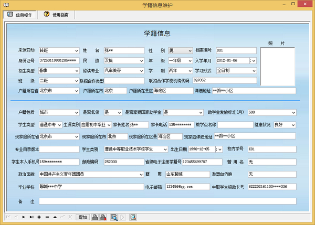Click the rightmost search icon in bottom toolbar
The height and width of the screenshot is (225, 315).
(x=133, y=217)
